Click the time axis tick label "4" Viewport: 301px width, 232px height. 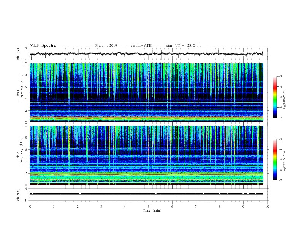pyautogui.click(x=125, y=207)
